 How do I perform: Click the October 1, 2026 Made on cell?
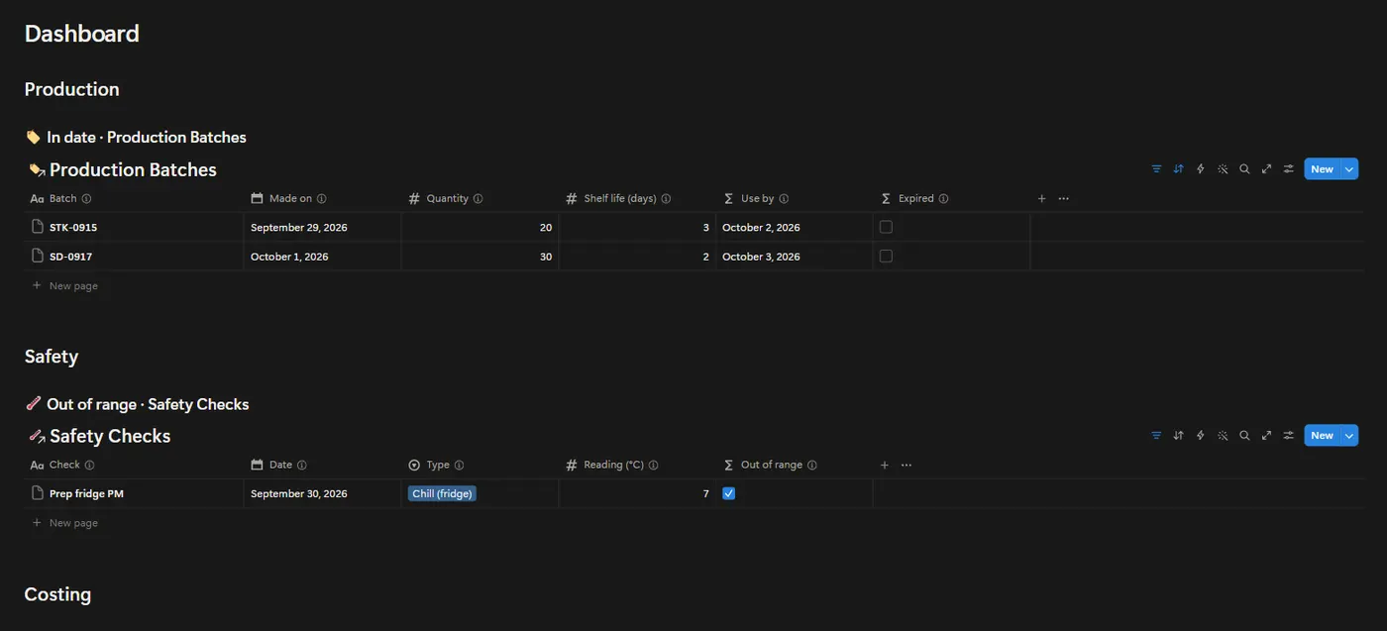pos(322,257)
